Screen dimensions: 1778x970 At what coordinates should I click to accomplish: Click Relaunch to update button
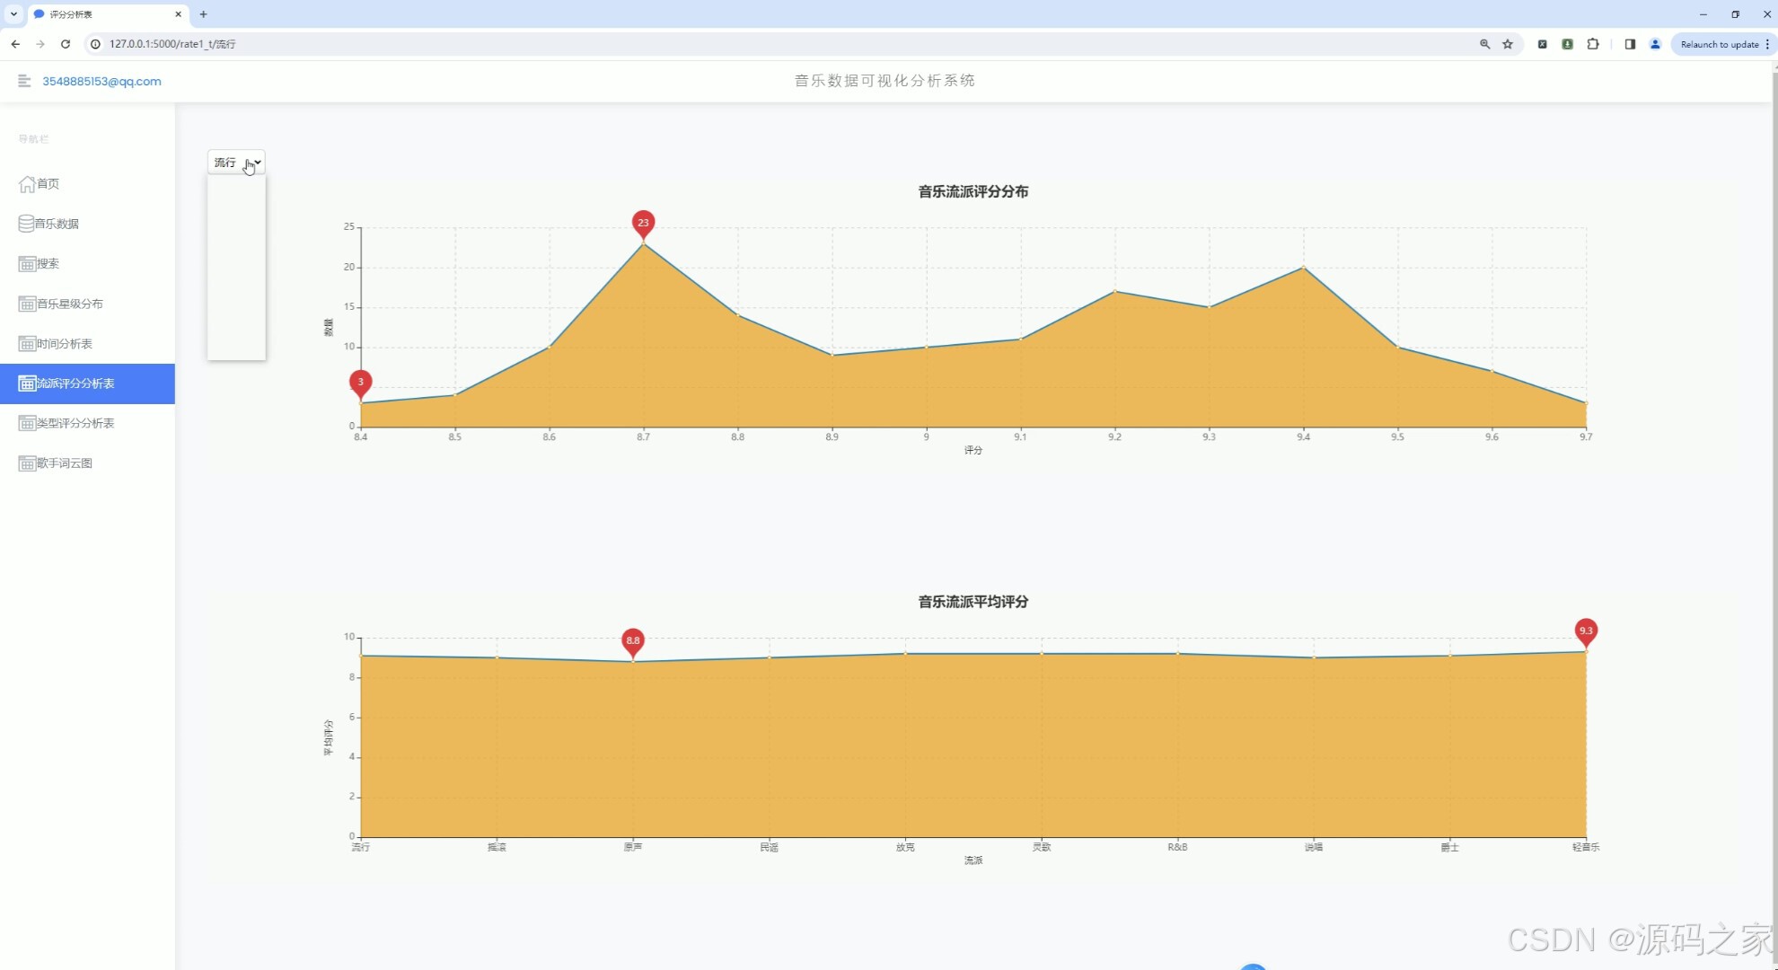[x=1719, y=44]
